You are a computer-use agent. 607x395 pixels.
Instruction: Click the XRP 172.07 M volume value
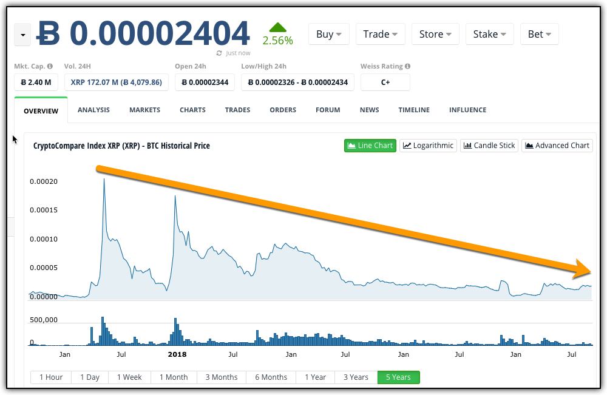[116, 82]
